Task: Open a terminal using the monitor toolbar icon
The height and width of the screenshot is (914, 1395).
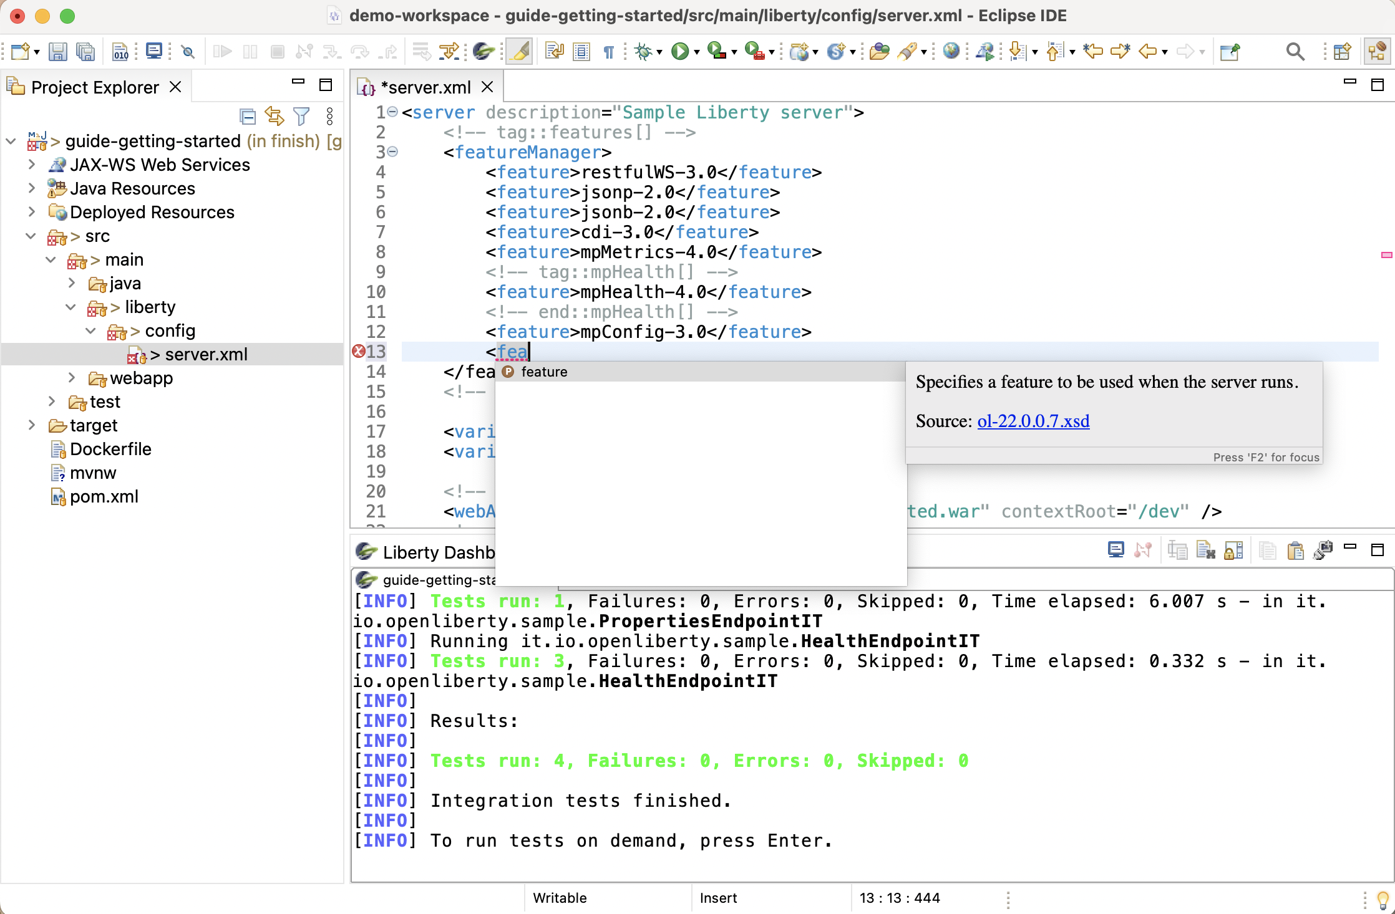Action: tap(153, 51)
